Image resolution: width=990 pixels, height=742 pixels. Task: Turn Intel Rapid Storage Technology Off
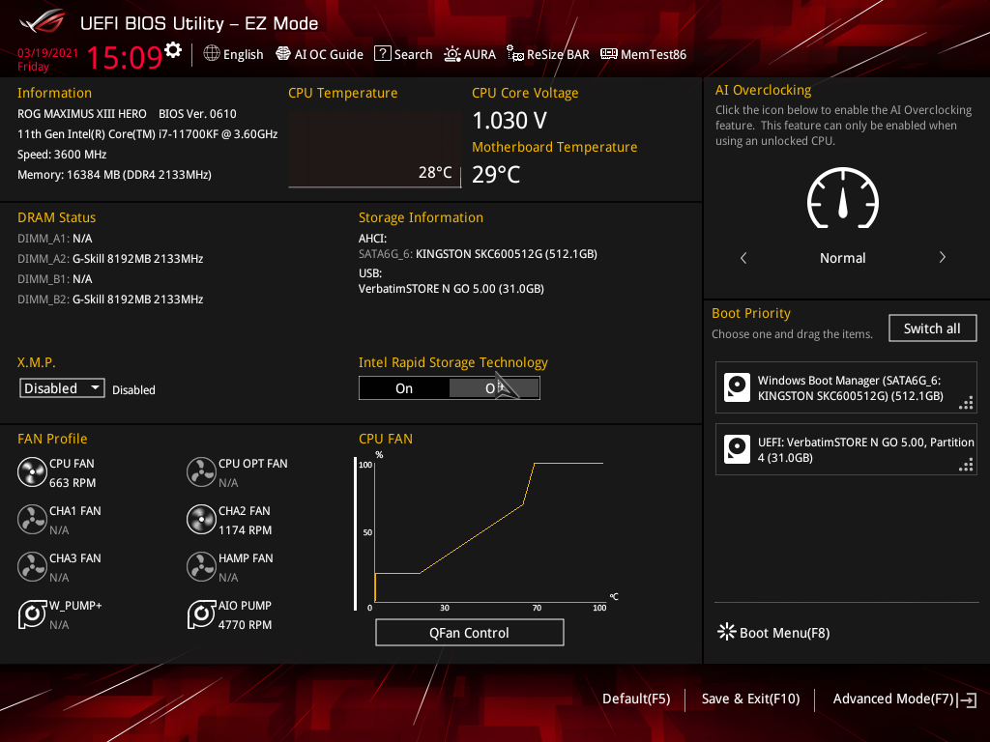point(494,388)
